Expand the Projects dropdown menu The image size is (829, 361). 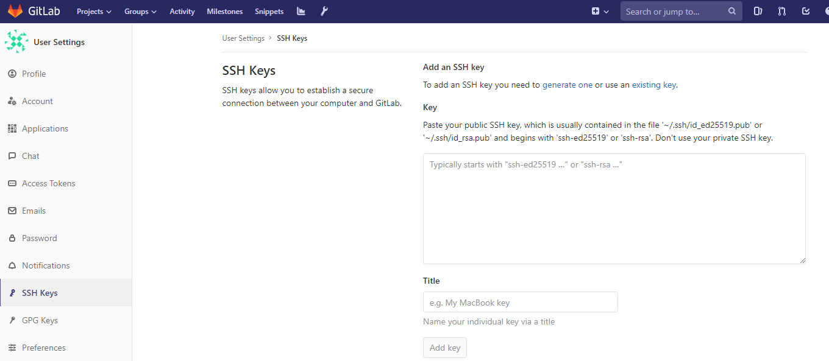[x=94, y=12]
